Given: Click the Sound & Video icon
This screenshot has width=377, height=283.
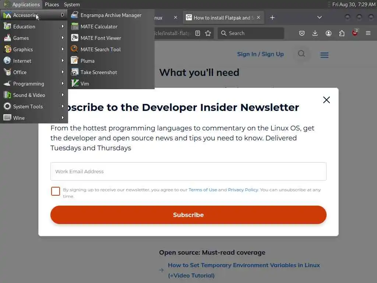Looking at the screenshot, I should click(7, 95).
